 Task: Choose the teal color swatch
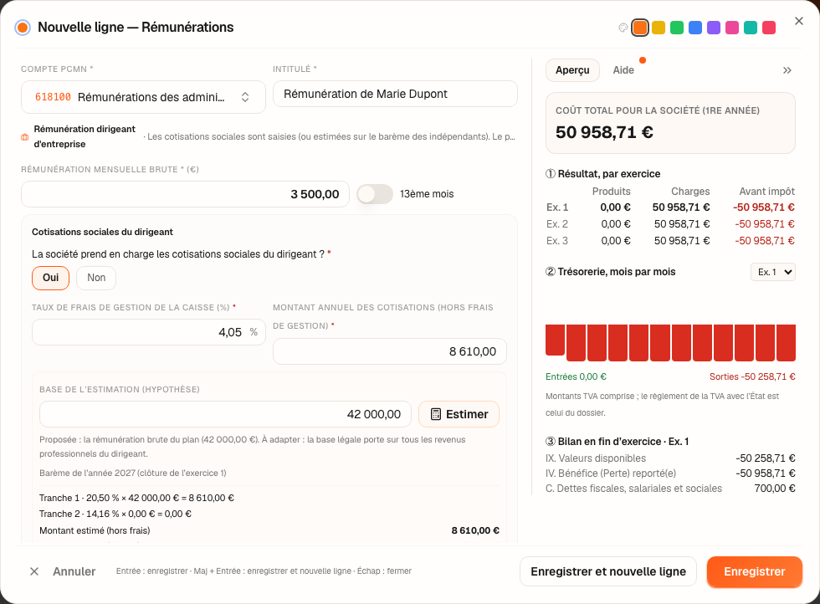751,28
